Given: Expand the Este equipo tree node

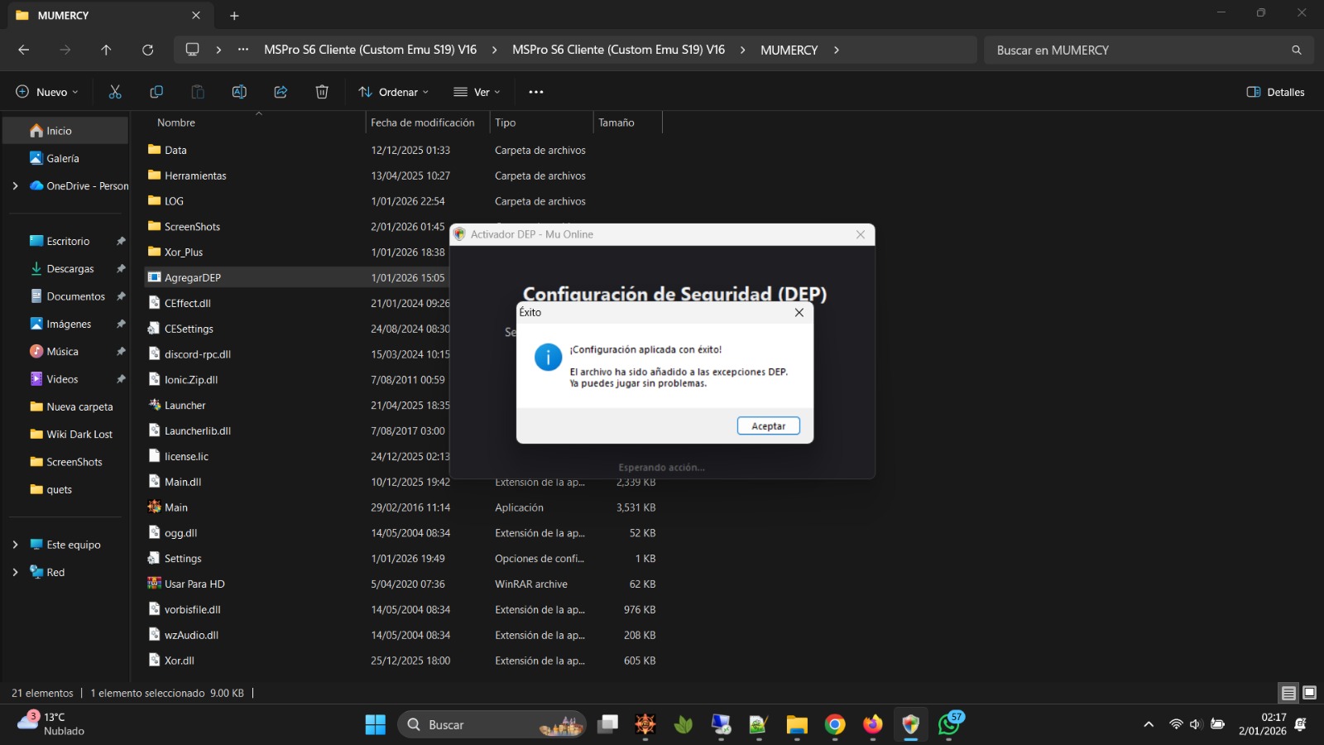Looking at the screenshot, I should pyautogui.click(x=15, y=545).
